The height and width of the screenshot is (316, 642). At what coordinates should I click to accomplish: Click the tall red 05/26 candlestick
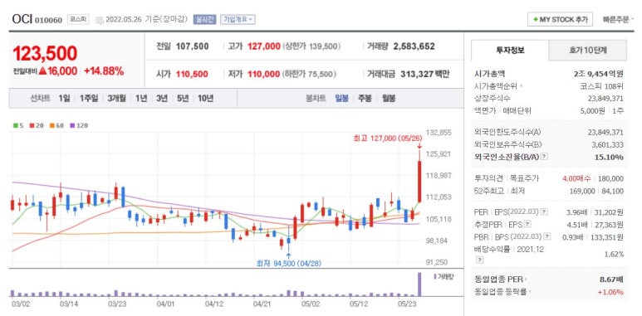[x=419, y=182]
